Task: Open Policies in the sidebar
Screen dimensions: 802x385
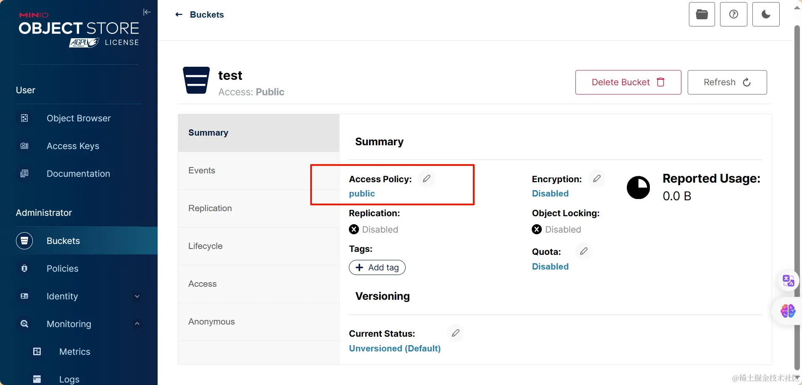Action: point(63,269)
